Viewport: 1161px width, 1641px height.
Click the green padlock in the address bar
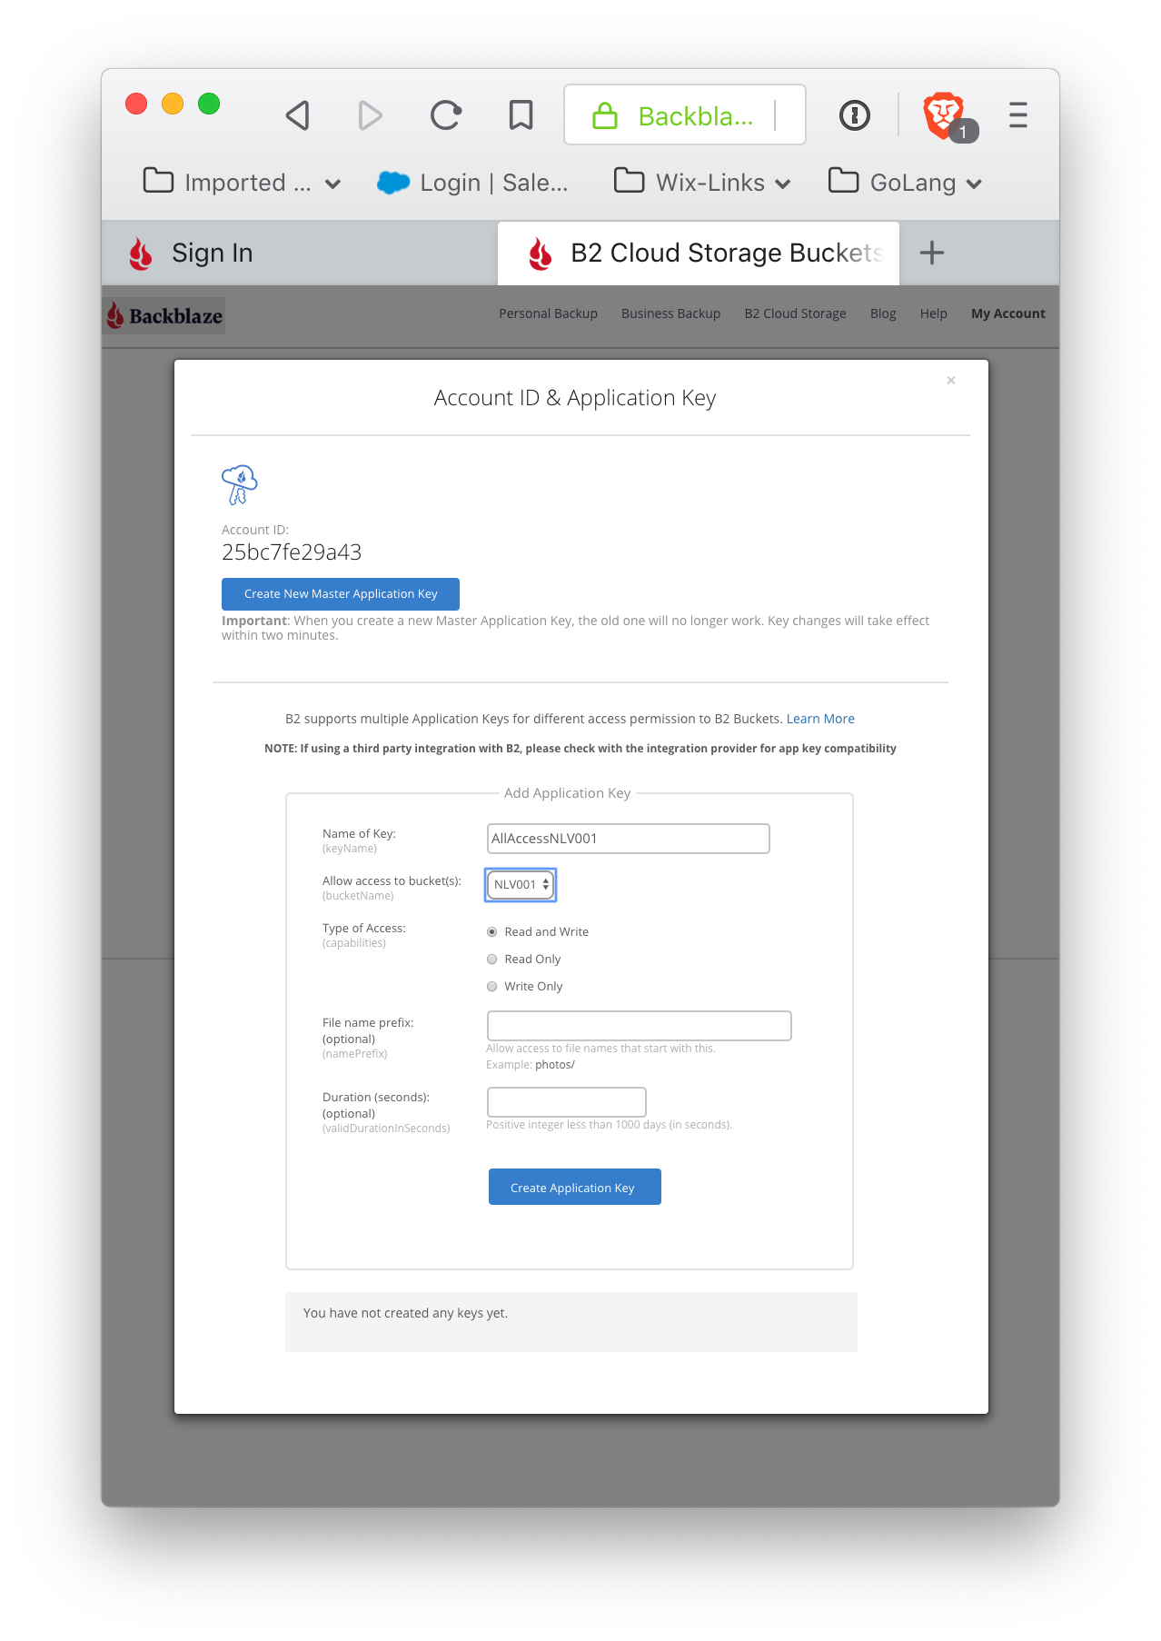[x=605, y=115]
